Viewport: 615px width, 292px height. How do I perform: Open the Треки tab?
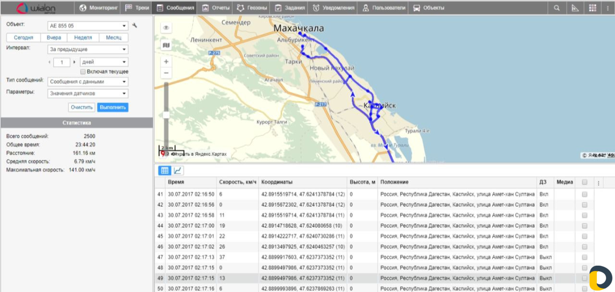[137, 8]
